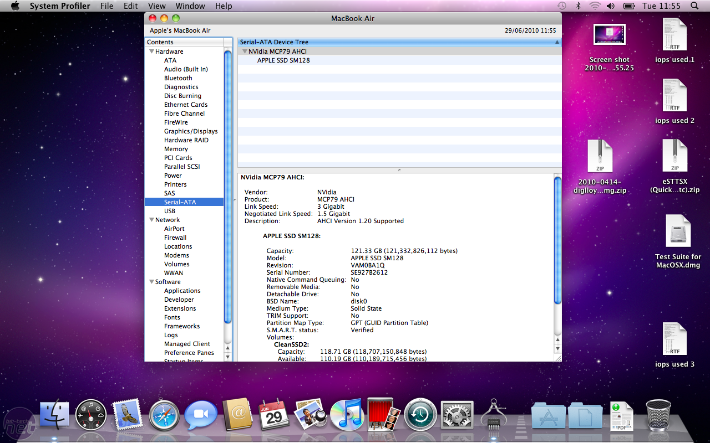The height and width of the screenshot is (443, 710).
Task: Collapse NVidia MCP79 AHCI tree node
Action: 245,51
